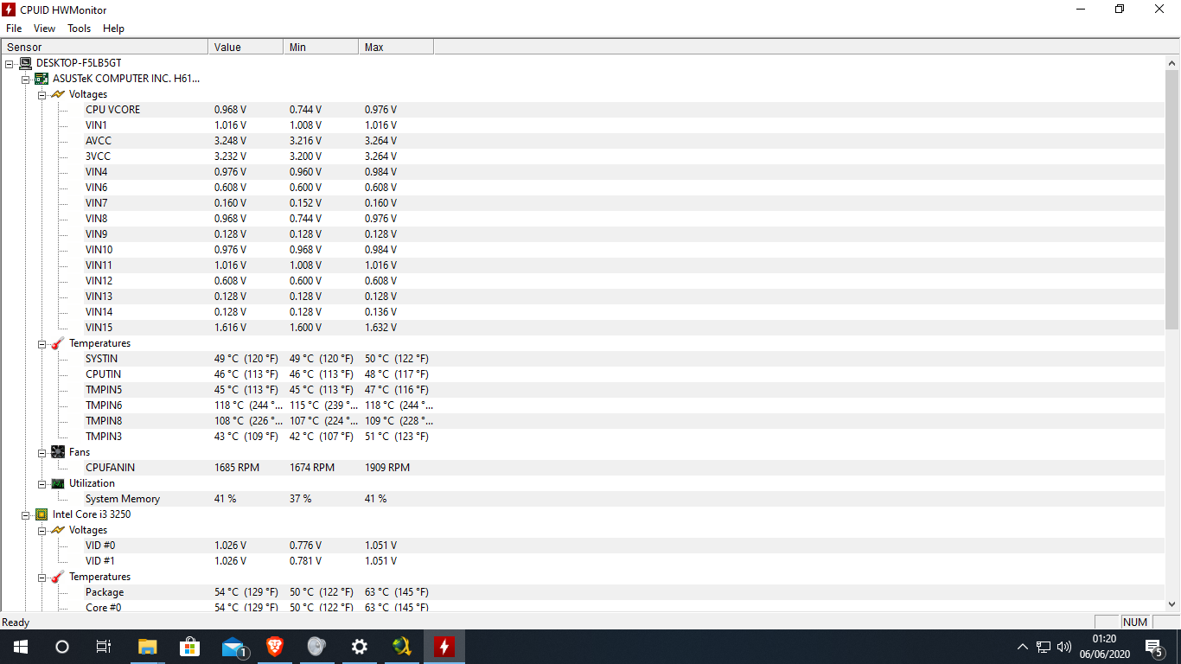Click the Max column header
The width and height of the screenshot is (1181, 664).
click(x=396, y=47)
